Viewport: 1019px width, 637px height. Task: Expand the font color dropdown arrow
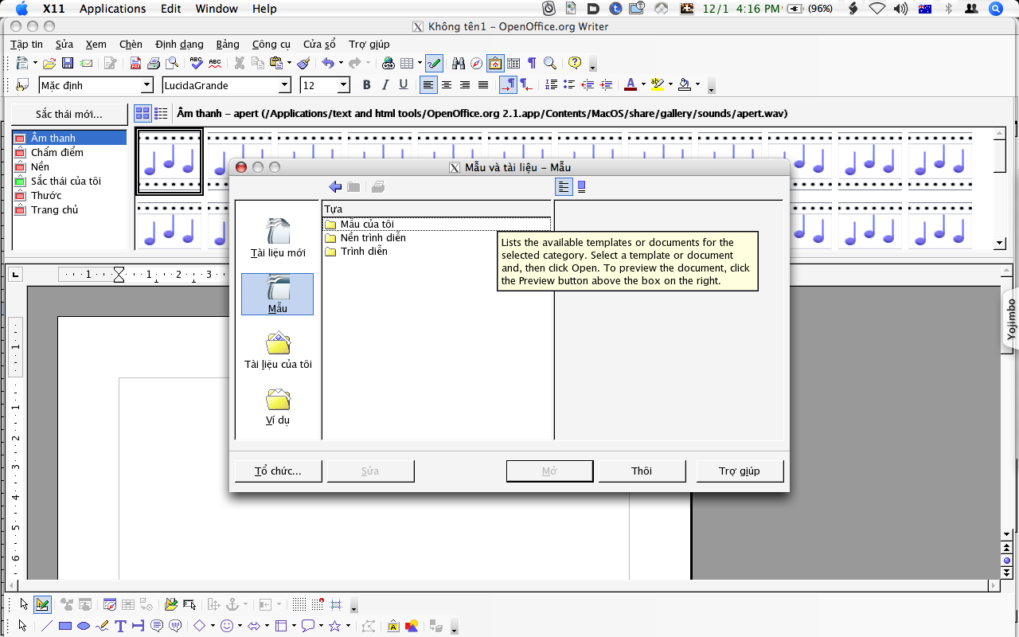[x=644, y=85]
